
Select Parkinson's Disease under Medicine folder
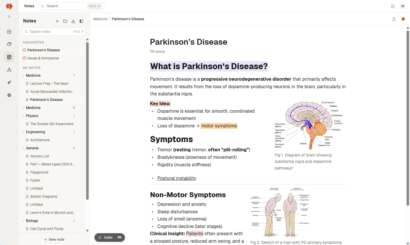46,100
